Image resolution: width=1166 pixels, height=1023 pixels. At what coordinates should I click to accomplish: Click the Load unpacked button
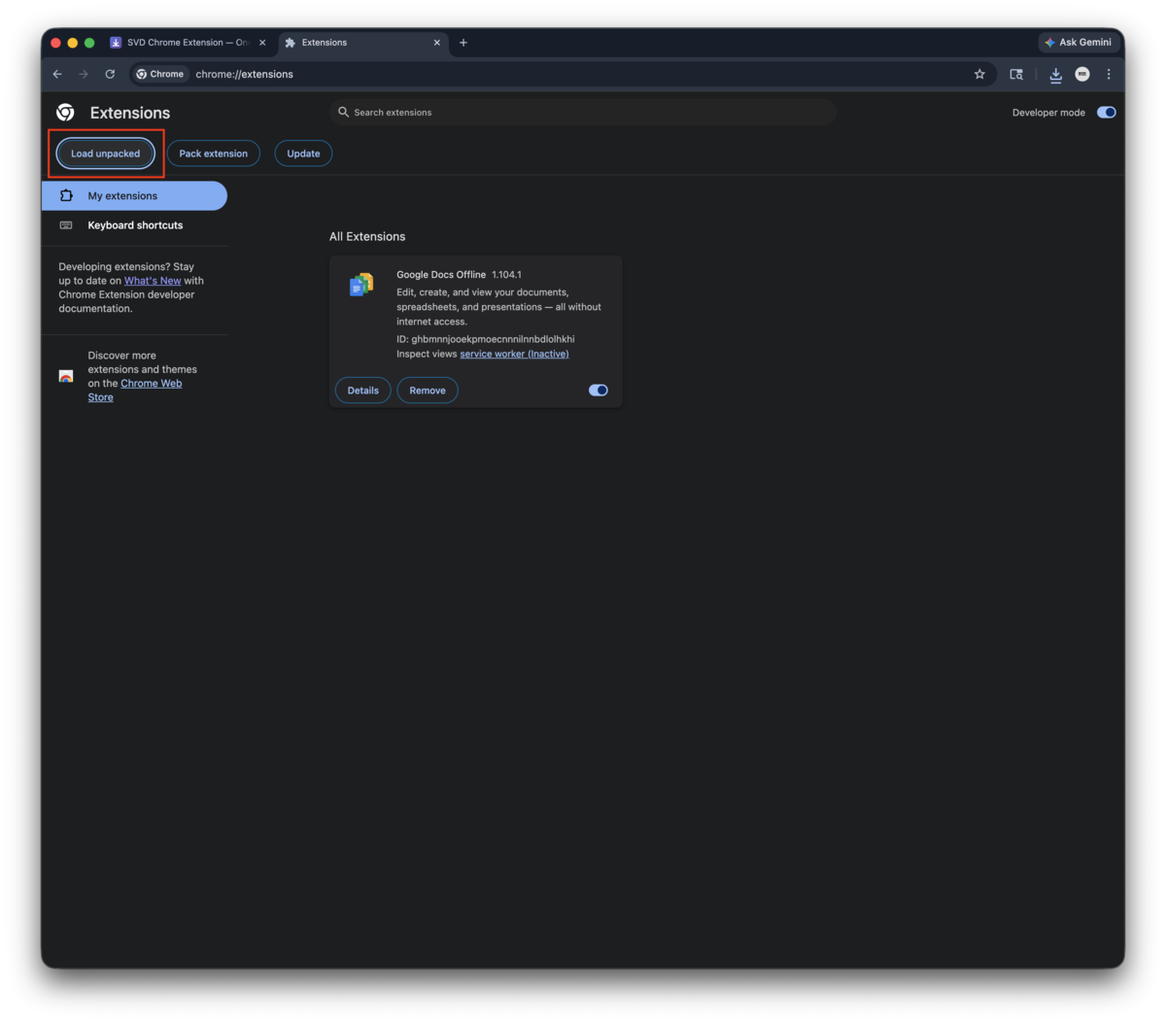point(105,153)
